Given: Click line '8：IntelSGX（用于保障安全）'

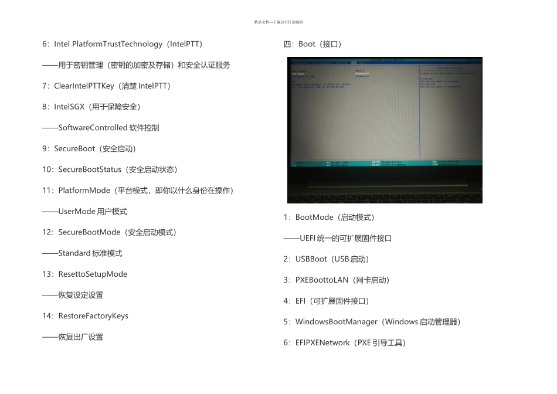Looking at the screenshot, I should (91, 107).
